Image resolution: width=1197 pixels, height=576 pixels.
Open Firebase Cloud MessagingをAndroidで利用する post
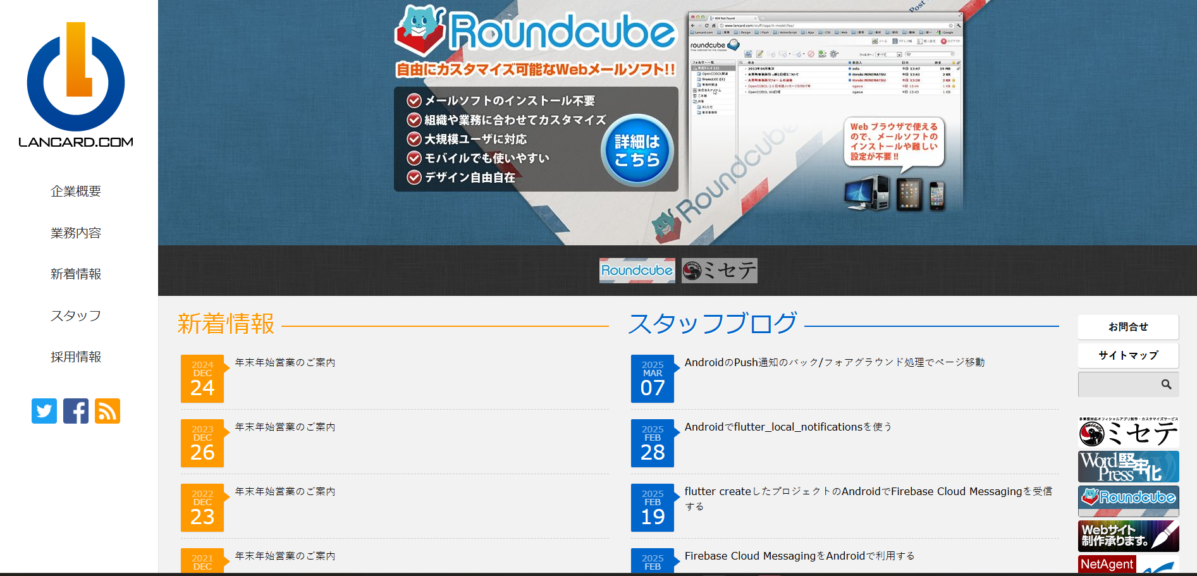click(799, 556)
